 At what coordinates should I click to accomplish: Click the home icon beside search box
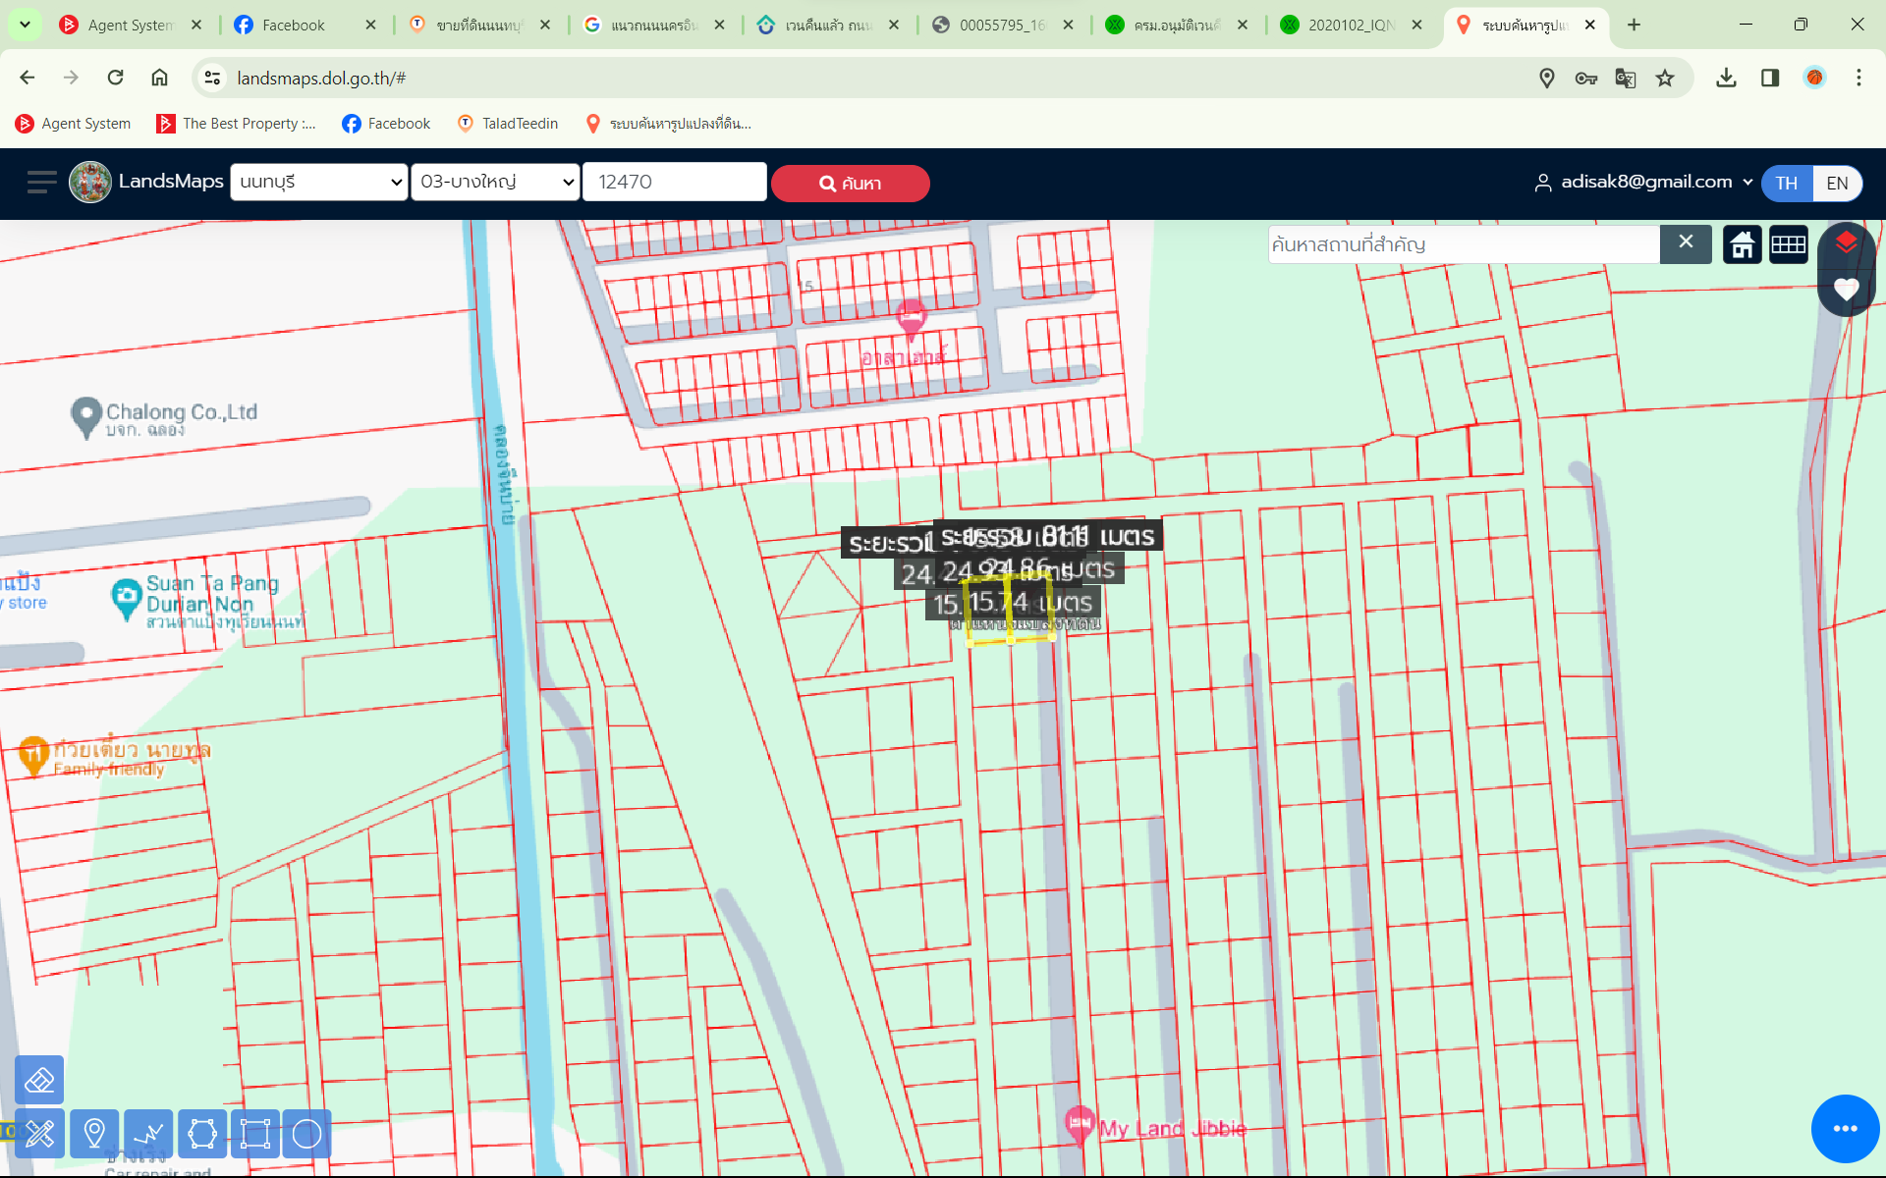[x=1742, y=244]
